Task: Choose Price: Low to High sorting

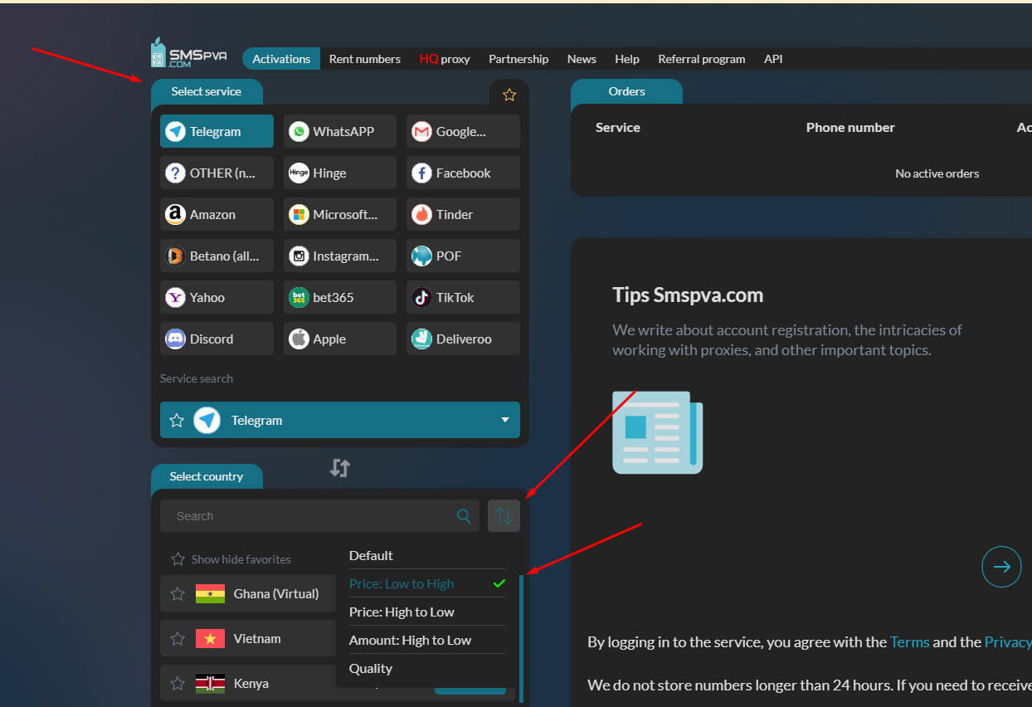Action: click(x=427, y=583)
